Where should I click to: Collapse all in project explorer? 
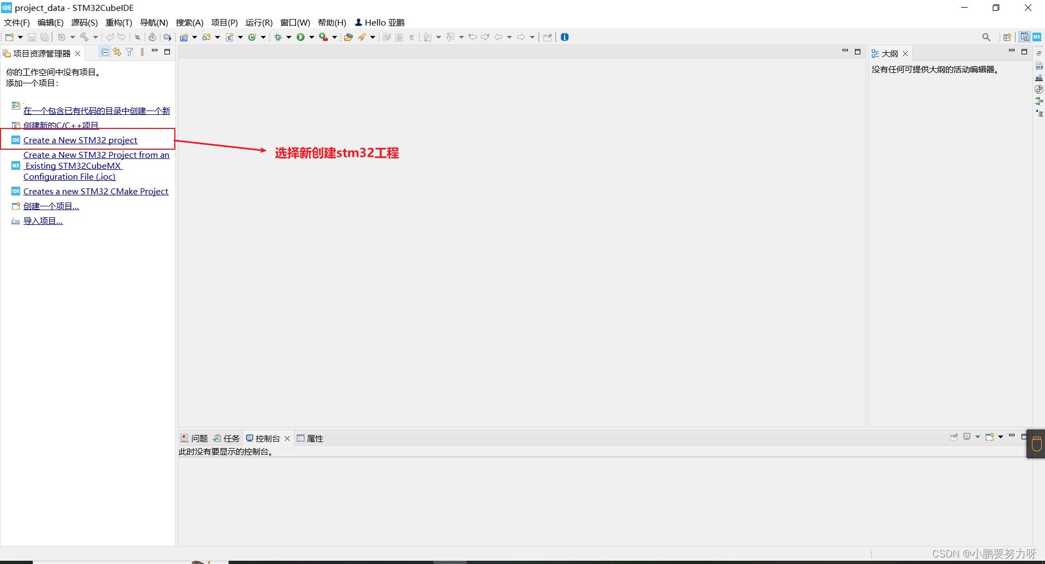tap(105, 52)
